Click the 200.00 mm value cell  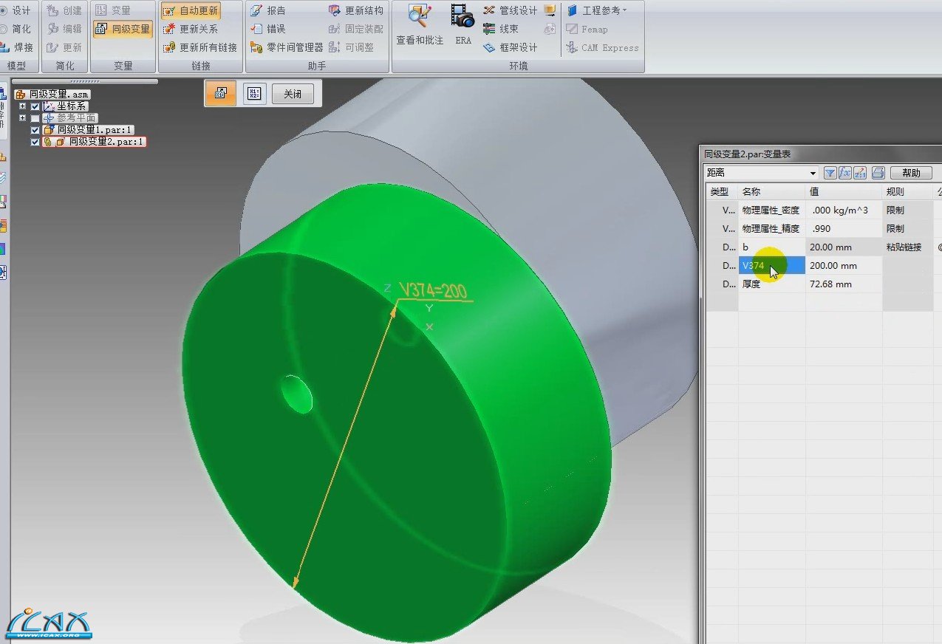pyautogui.click(x=842, y=266)
